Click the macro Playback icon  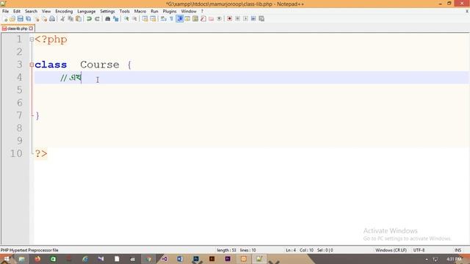click(245, 19)
